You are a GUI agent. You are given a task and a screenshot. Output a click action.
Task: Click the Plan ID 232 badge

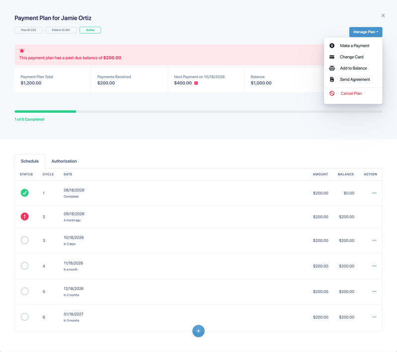28,30
